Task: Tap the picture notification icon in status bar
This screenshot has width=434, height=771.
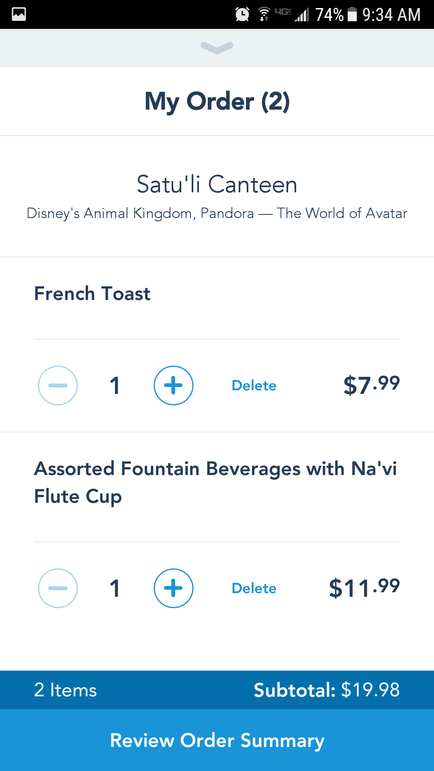Action: (19, 14)
